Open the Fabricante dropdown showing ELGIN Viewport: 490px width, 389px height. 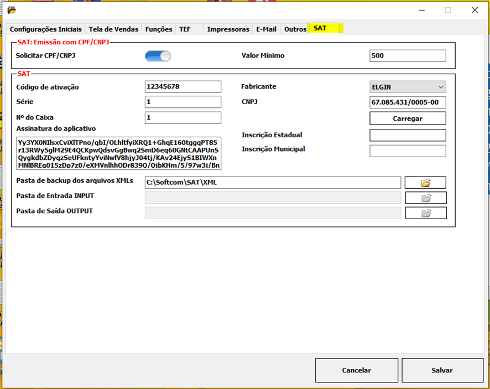click(408, 87)
